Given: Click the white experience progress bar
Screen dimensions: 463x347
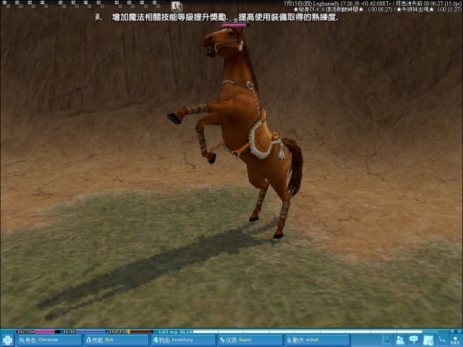Looking at the screenshot, I should 320,332.
